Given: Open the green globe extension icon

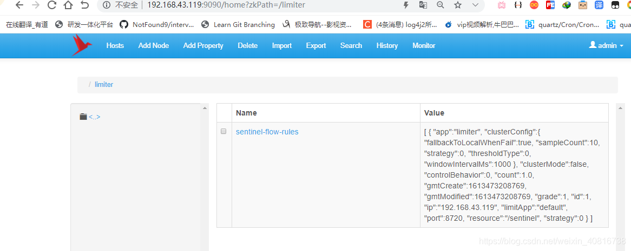Looking at the screenshot, I should [x=567, y=5].
